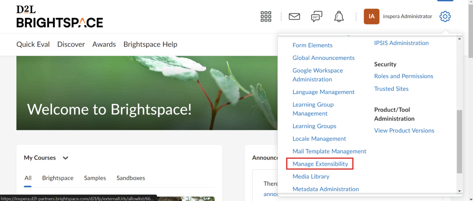Open Manage Extensibility link
Image resolution: width=473 pixels, height=201 pixels.
[320, 164]
